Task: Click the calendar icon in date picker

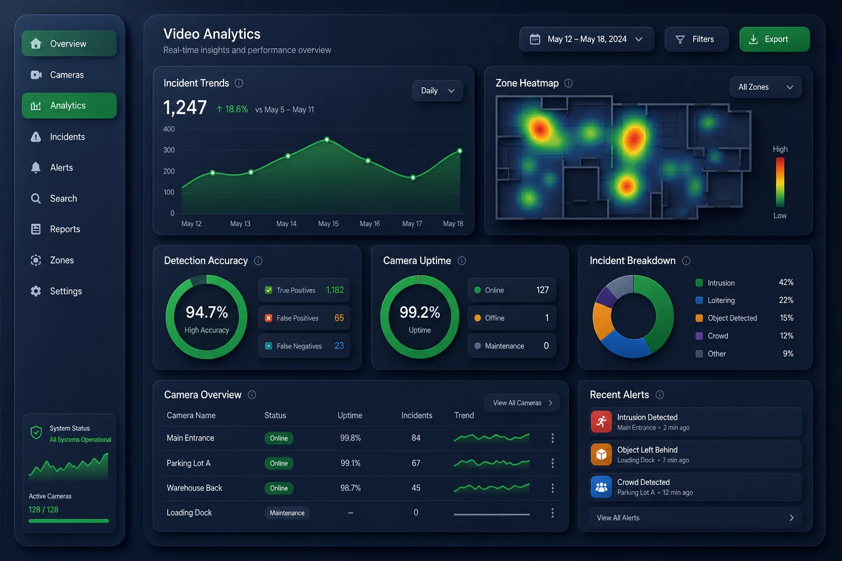Action: click(535, 39)
